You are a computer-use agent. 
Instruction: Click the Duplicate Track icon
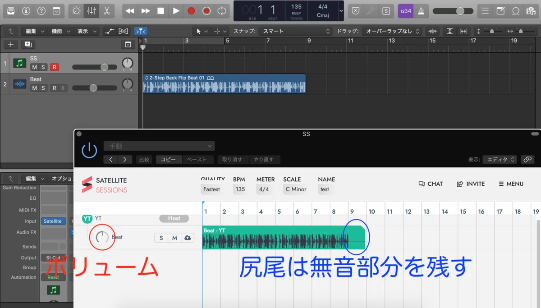click(x=28, y=44)
